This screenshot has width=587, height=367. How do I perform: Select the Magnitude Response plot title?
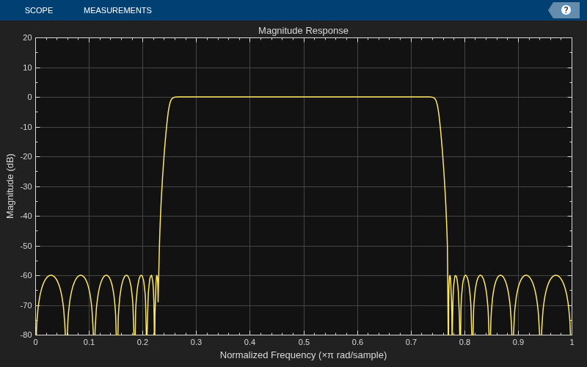coord(303,31)
